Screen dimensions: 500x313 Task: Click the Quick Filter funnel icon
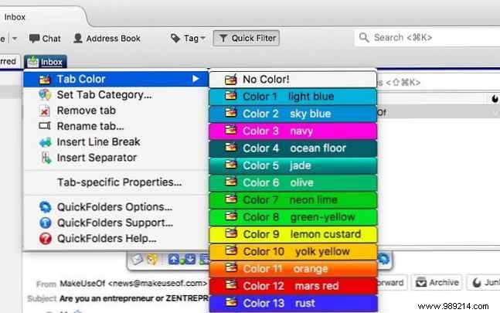(223, 38)
